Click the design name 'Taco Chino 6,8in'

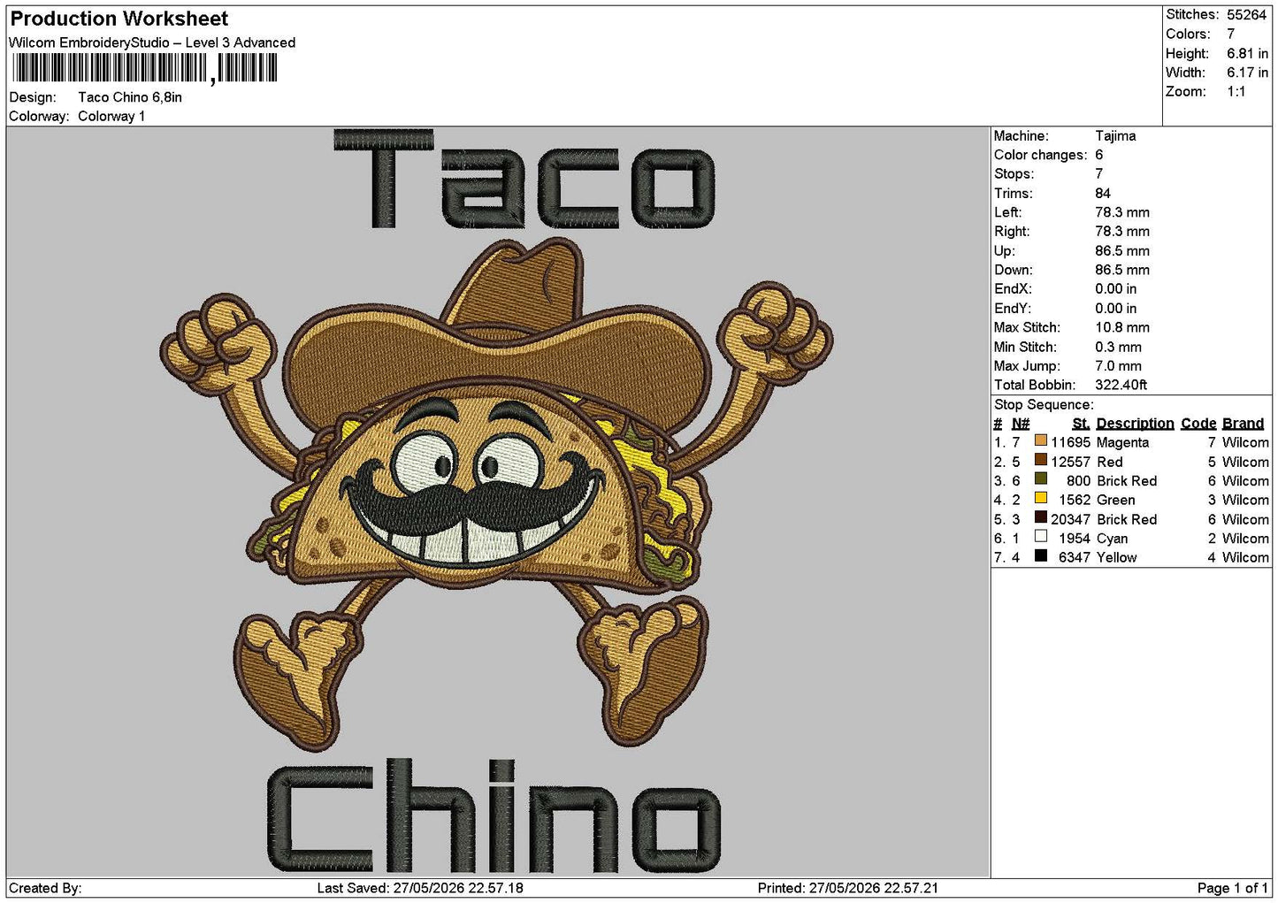point(130,97)
